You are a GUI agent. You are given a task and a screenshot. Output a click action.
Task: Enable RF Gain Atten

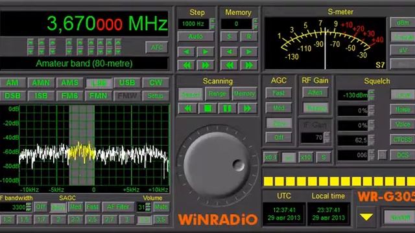click(315, 93)
